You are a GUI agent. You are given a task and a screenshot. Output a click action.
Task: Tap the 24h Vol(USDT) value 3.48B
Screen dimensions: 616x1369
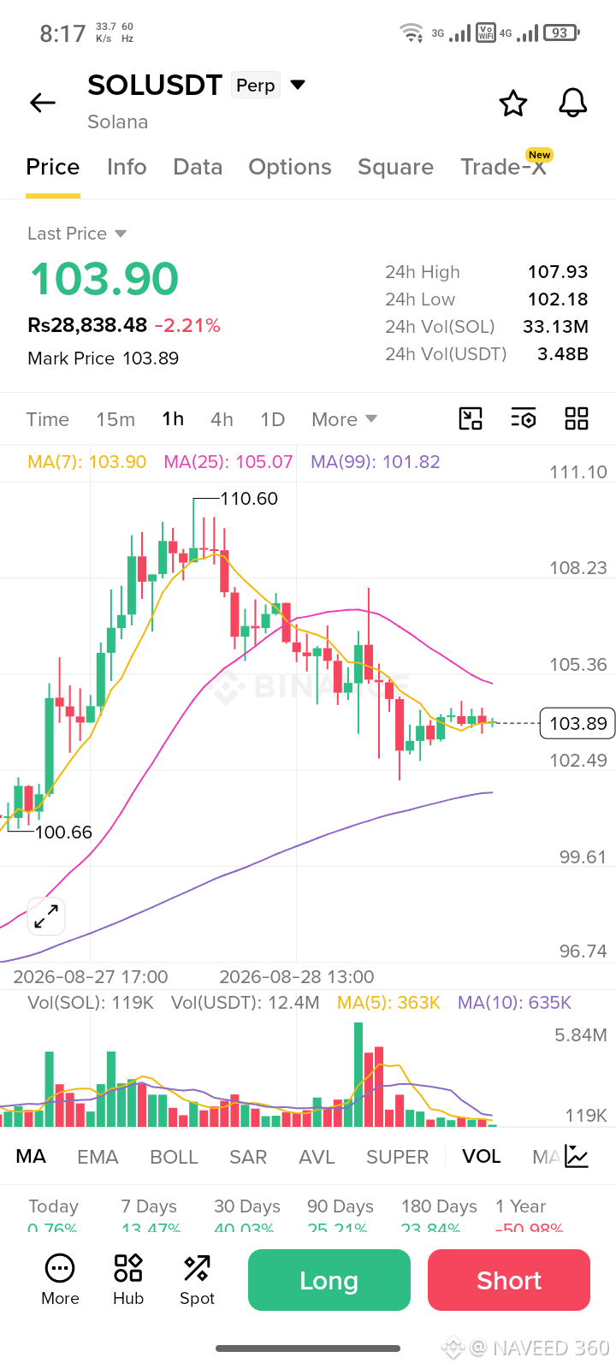[x=563, y=354]
